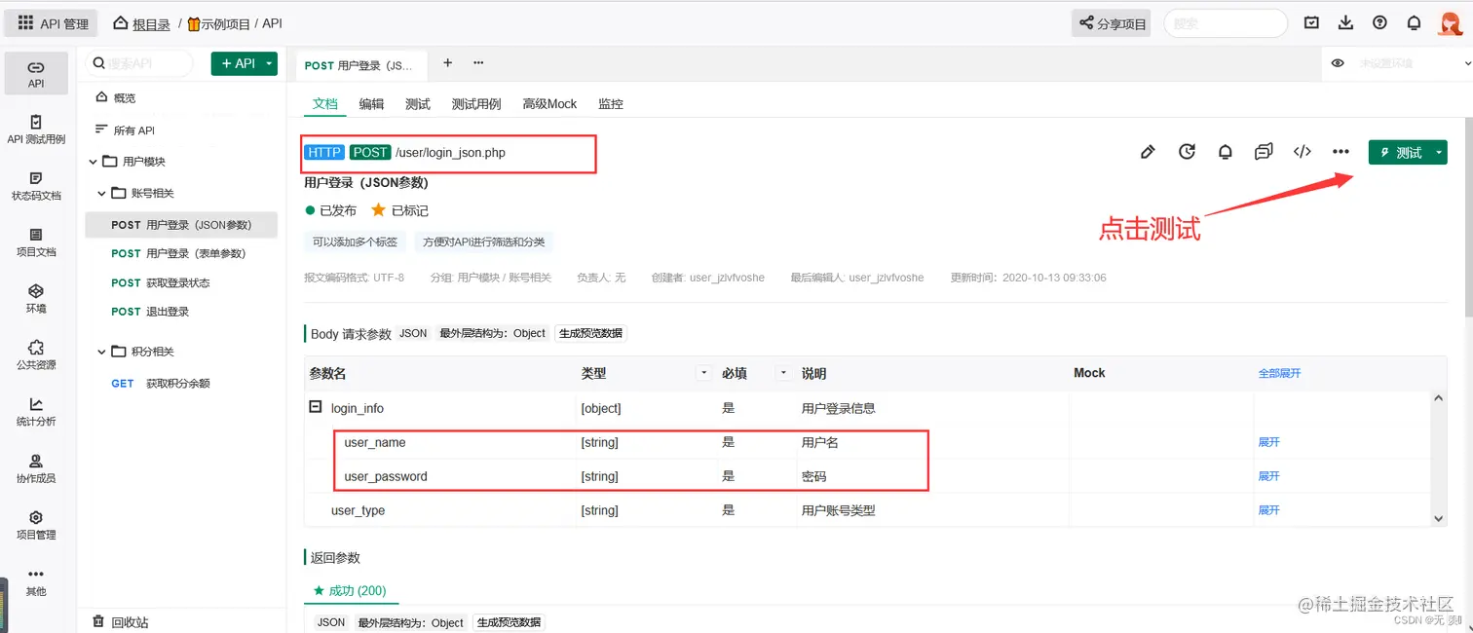This screenshot has height=633, width=1473.
Task: Open the 统计分析 sidebar panel
Action: click(36, 414)
